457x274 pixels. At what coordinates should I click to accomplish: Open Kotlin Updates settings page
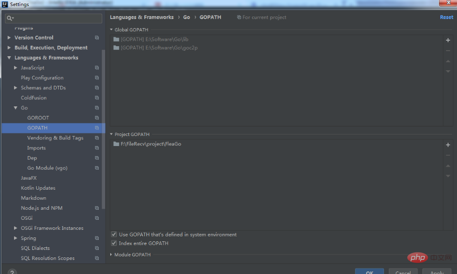tap(38, 188)
